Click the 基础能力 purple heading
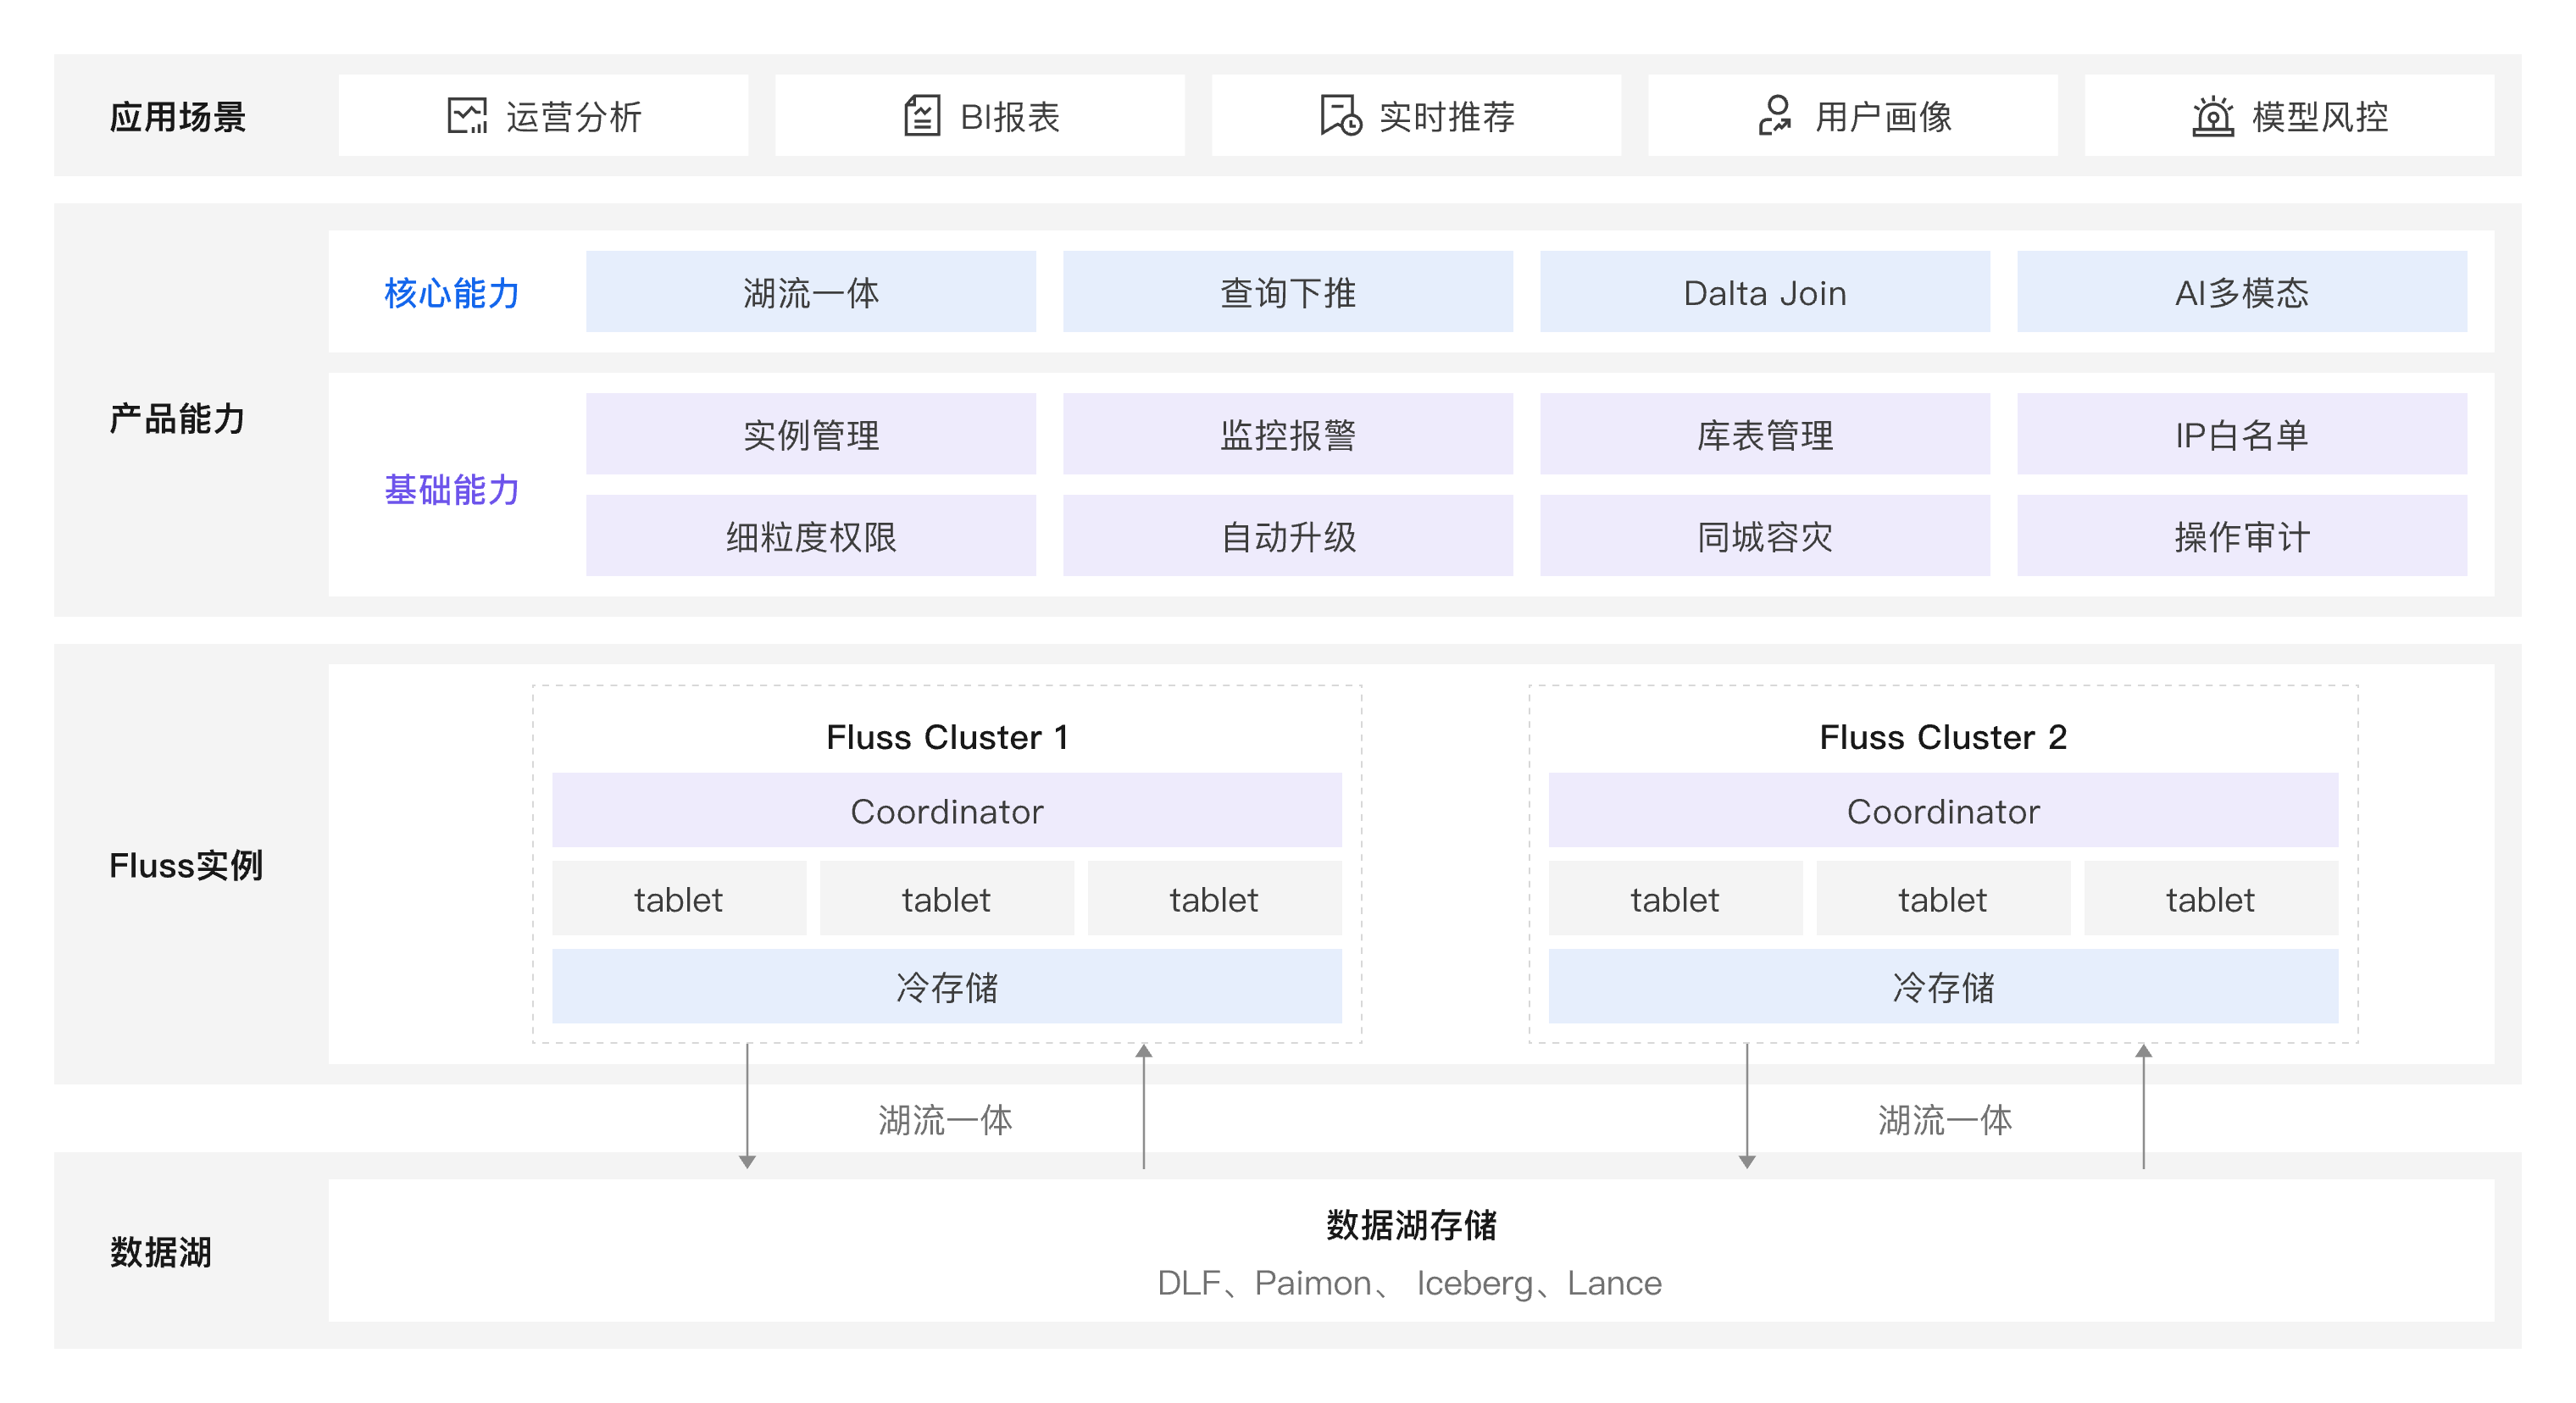The width and height of the screenshot is (2576, 1403). click(451, 490)
